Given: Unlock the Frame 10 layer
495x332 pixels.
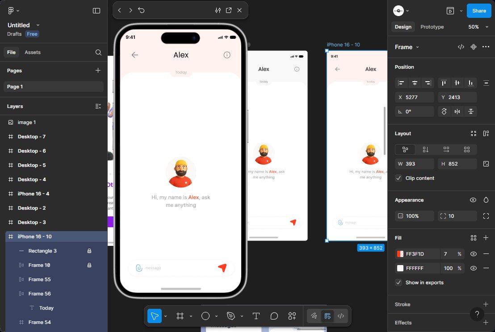Looking at the screenshot, I should [89, 265].
